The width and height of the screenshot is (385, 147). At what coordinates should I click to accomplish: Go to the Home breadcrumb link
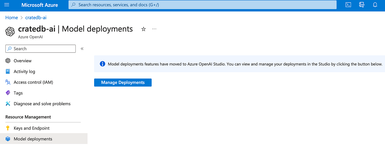pos(12,18)
